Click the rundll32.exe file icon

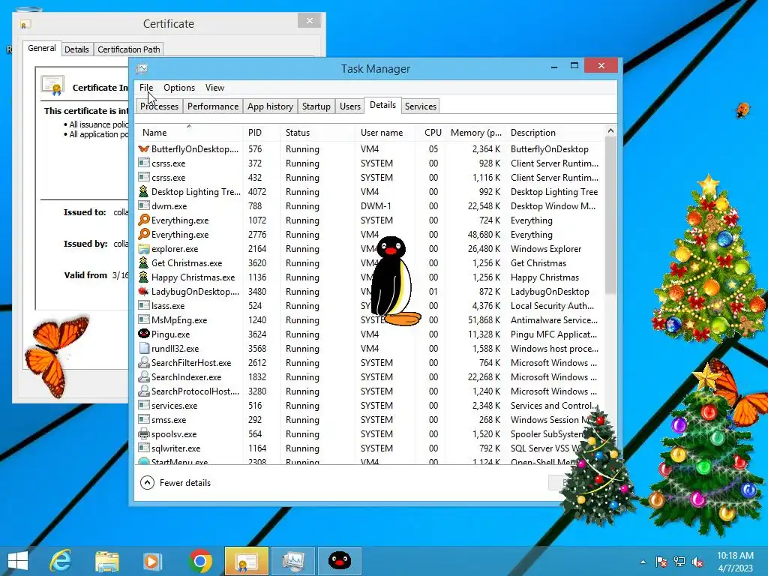coord(143,348)
